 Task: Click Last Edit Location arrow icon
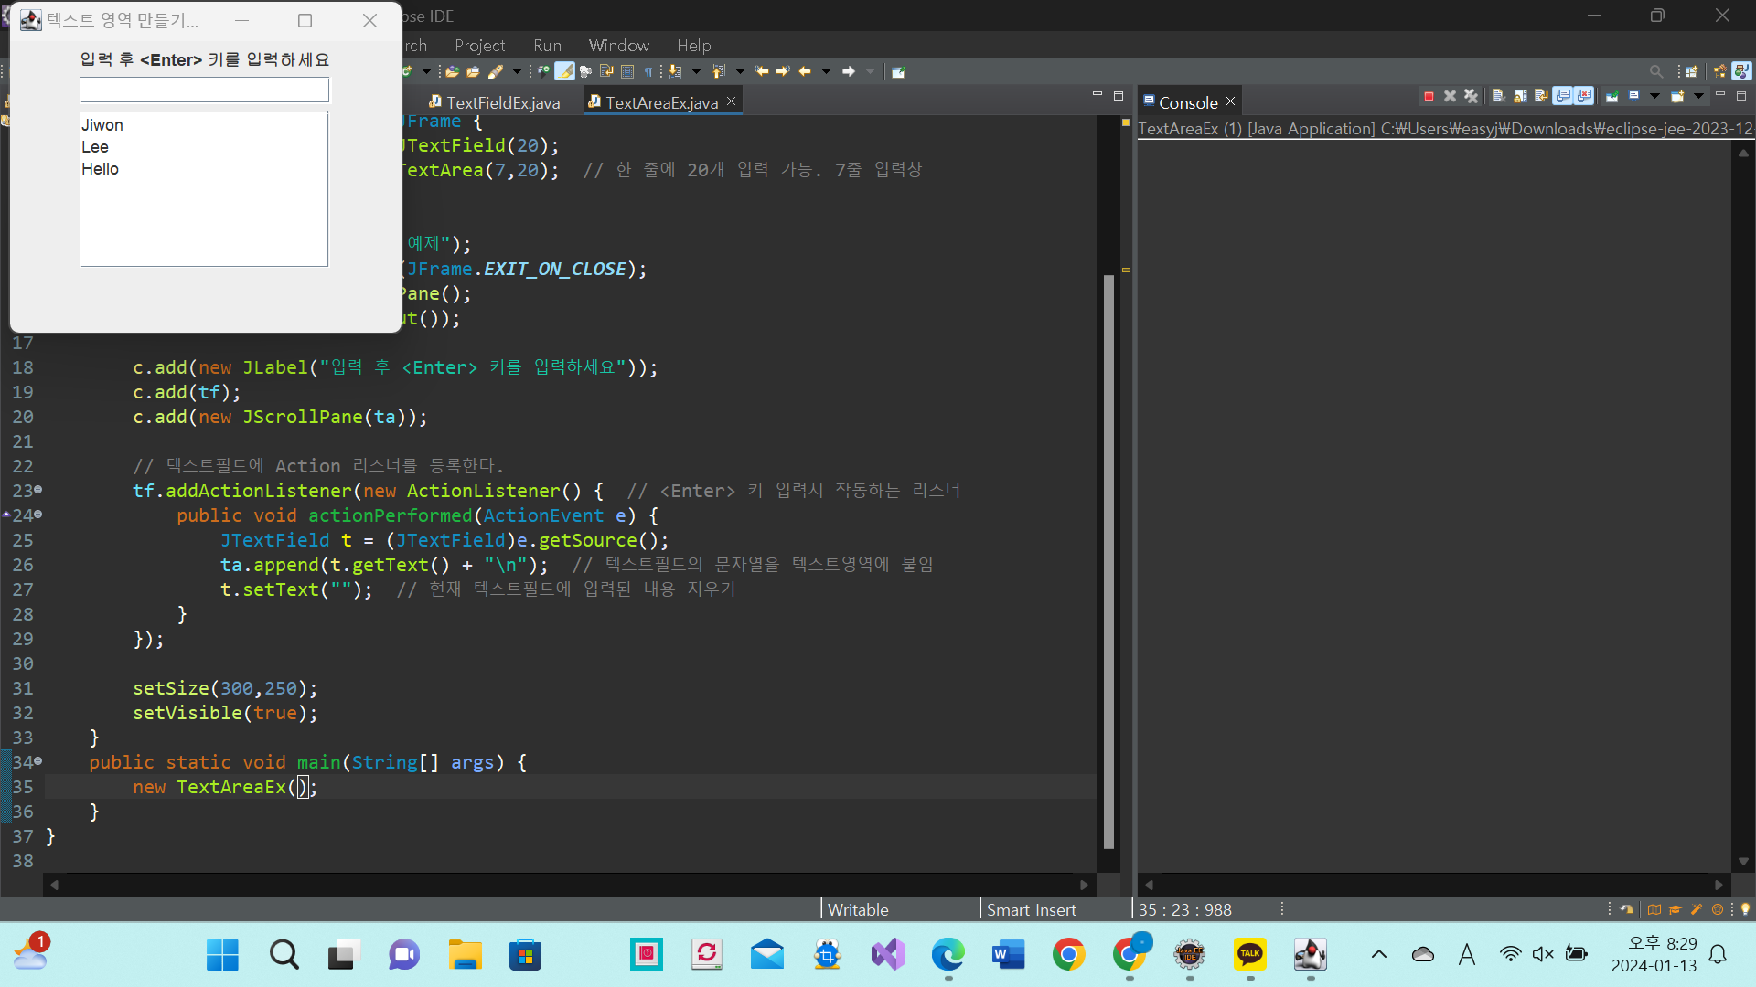pyautogui.click(x=762, y=71)
